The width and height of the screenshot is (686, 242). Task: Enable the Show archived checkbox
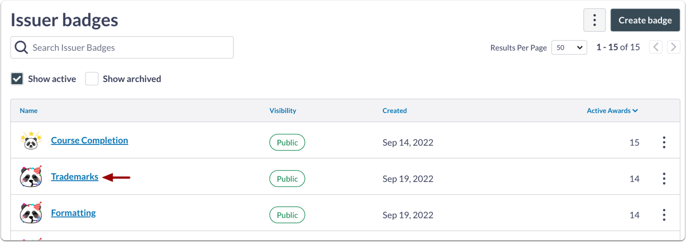click(x=92, y=79)
